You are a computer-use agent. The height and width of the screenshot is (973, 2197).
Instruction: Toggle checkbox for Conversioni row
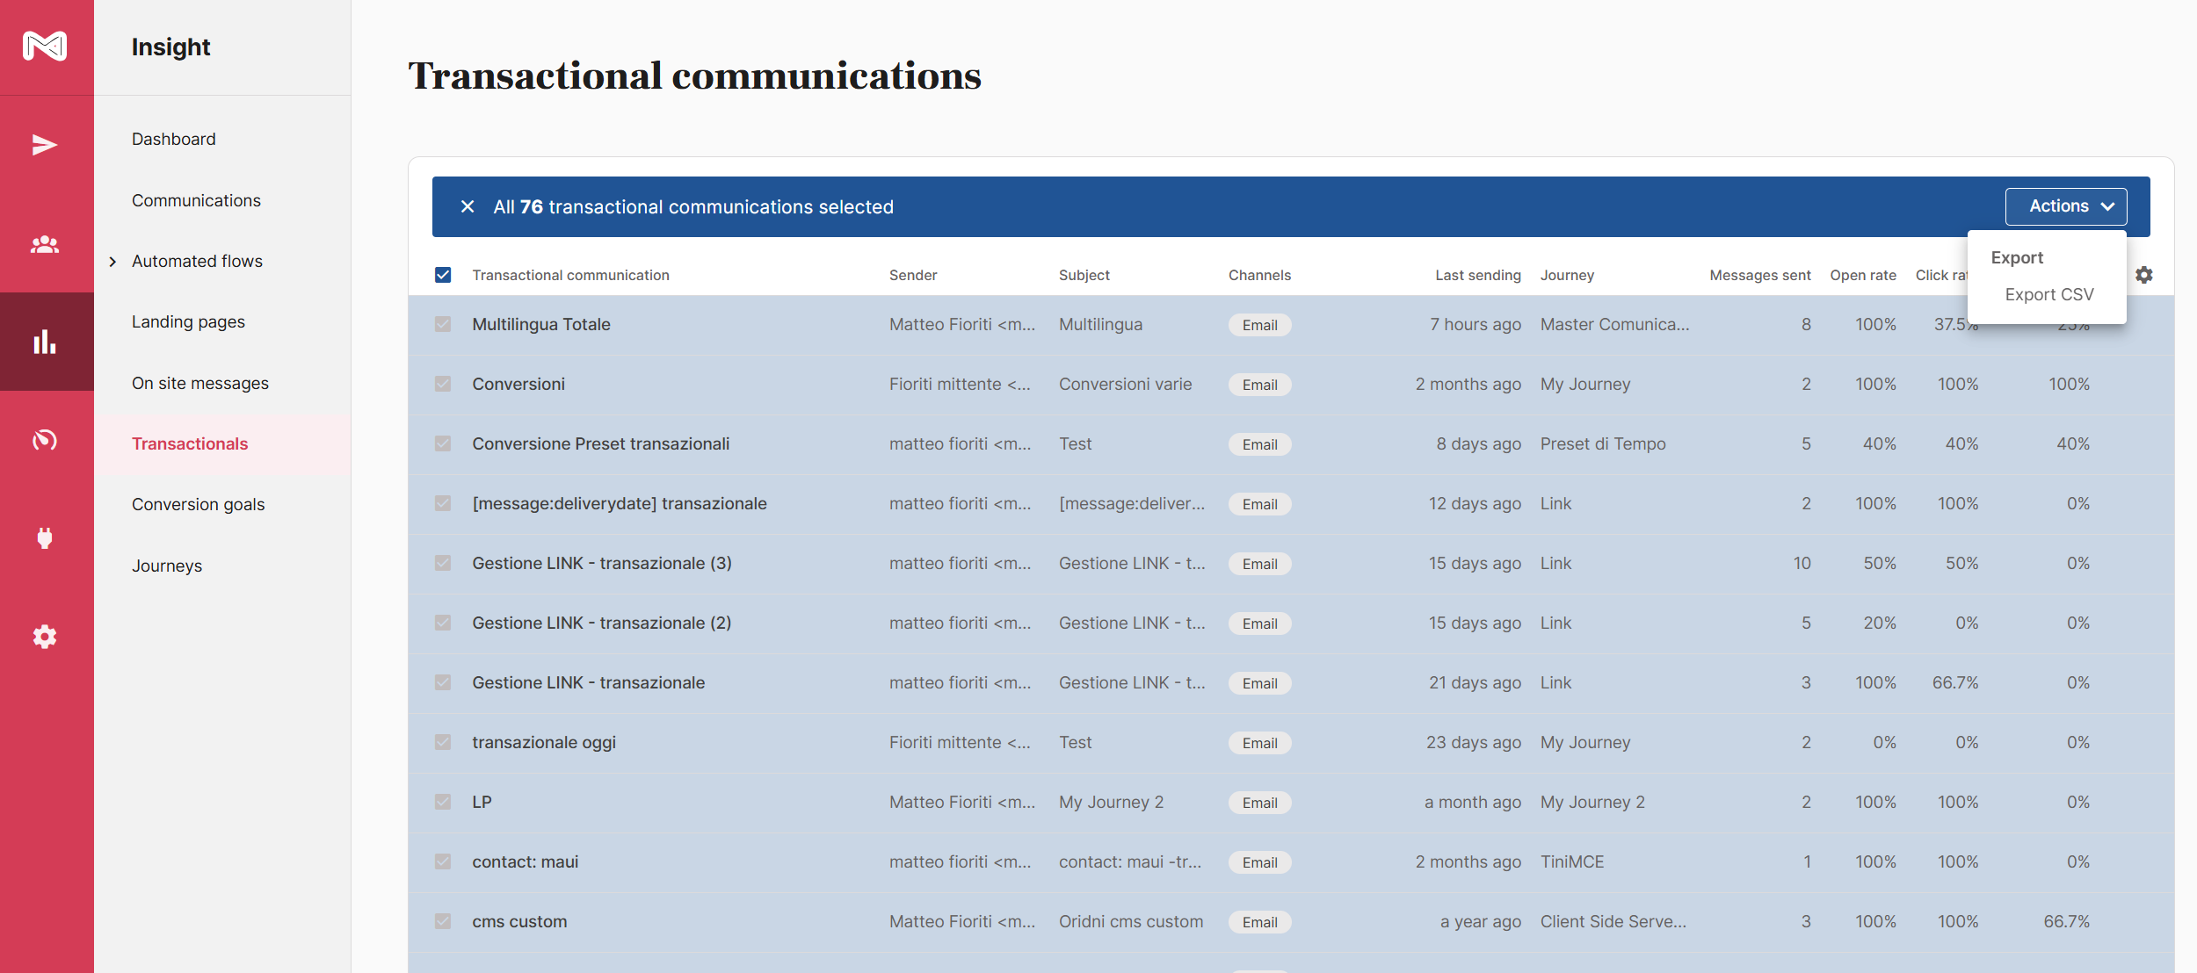[x=443, y=384]
